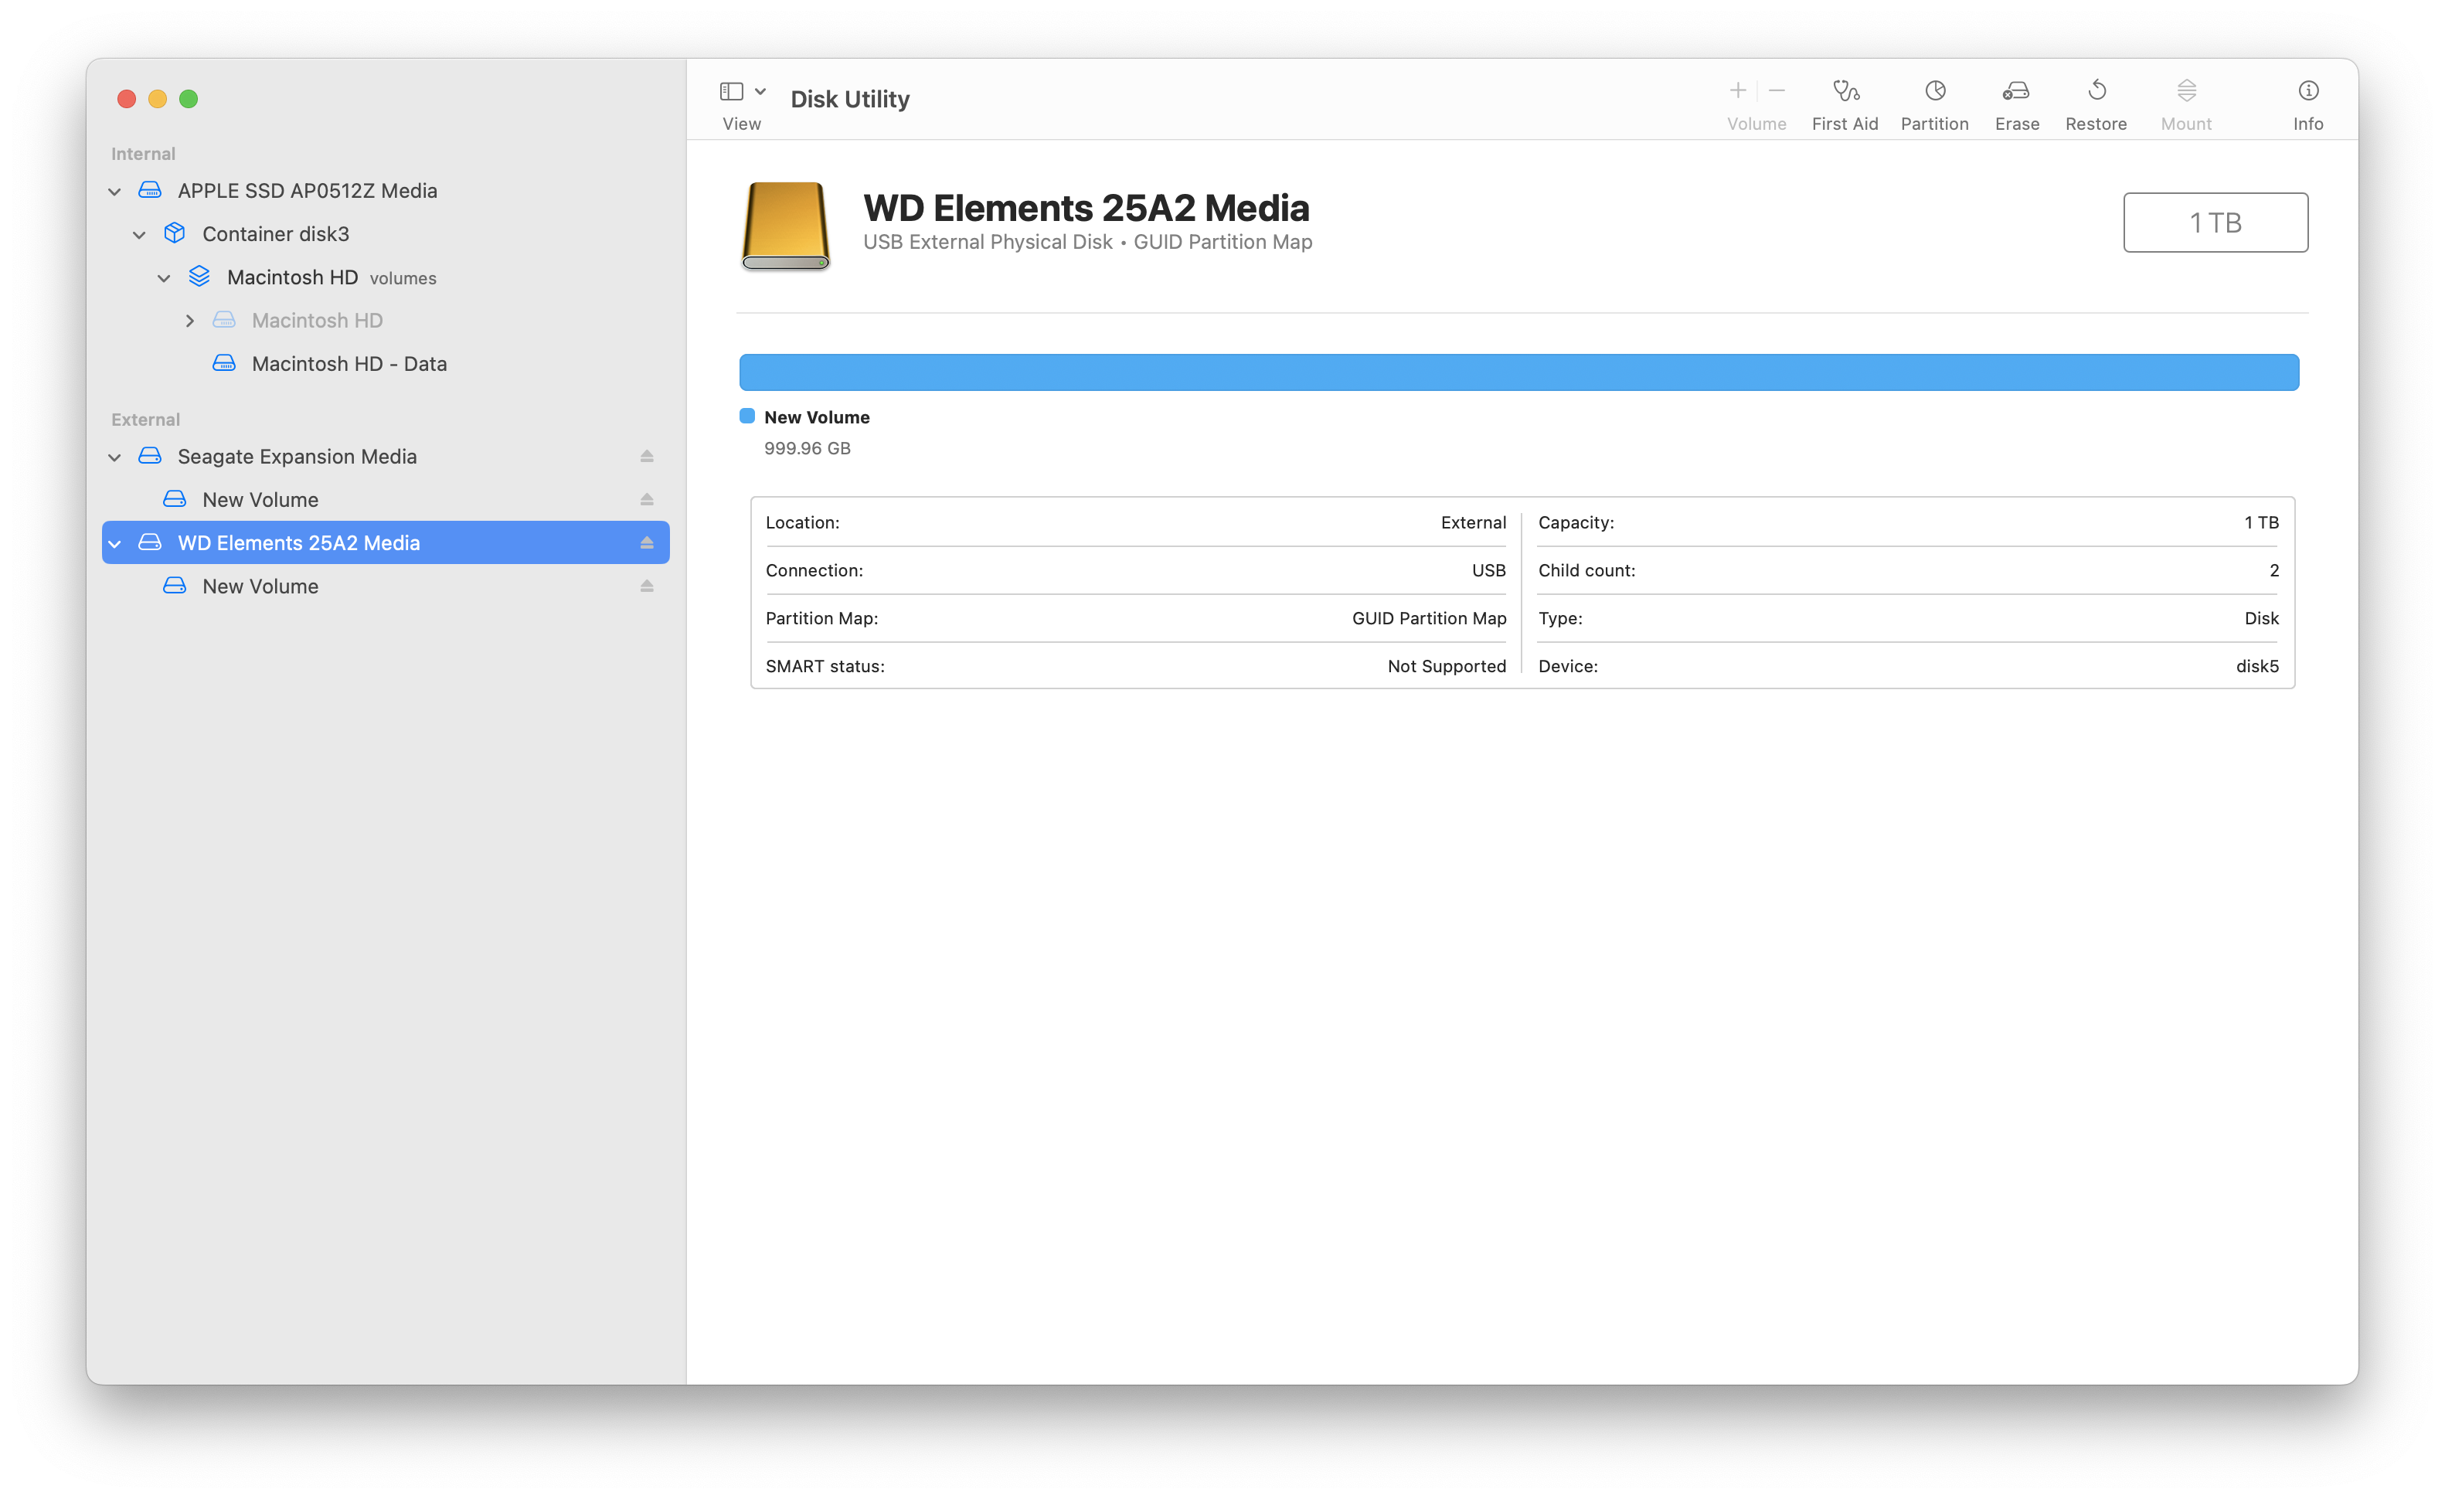
Task: Remove a volume with the minus icon
Action: [1777, 91]
